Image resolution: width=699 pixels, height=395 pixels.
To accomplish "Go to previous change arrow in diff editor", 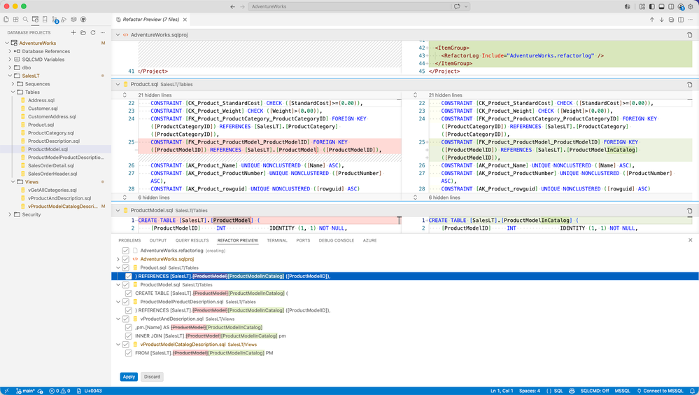I will click(651, 20).
